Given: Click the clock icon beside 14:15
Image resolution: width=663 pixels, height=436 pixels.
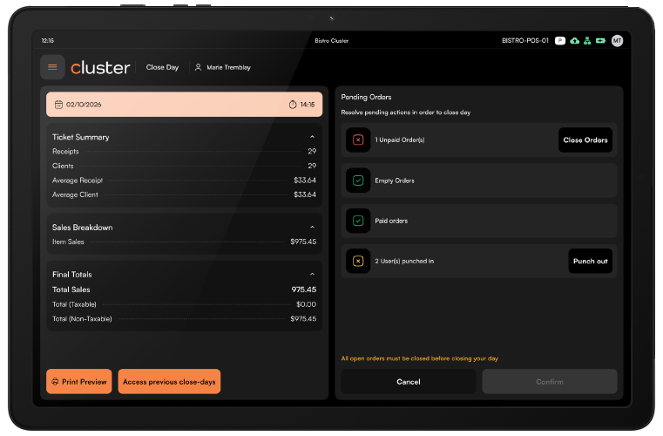Looking at the screenshot, I should coord(293,105).
